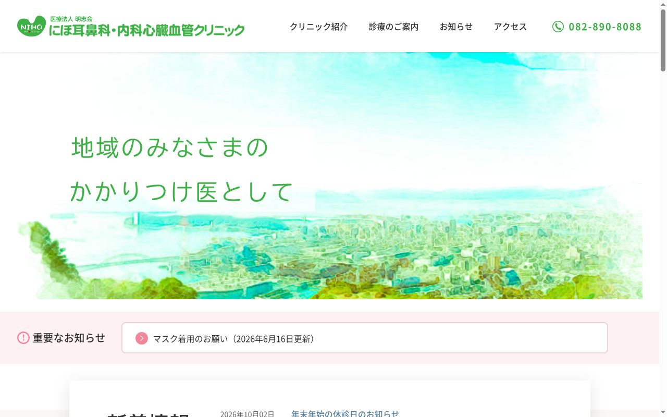Open the 診療のご案内 menu
The width and height of the screenshot is (667, 417).
393,27
